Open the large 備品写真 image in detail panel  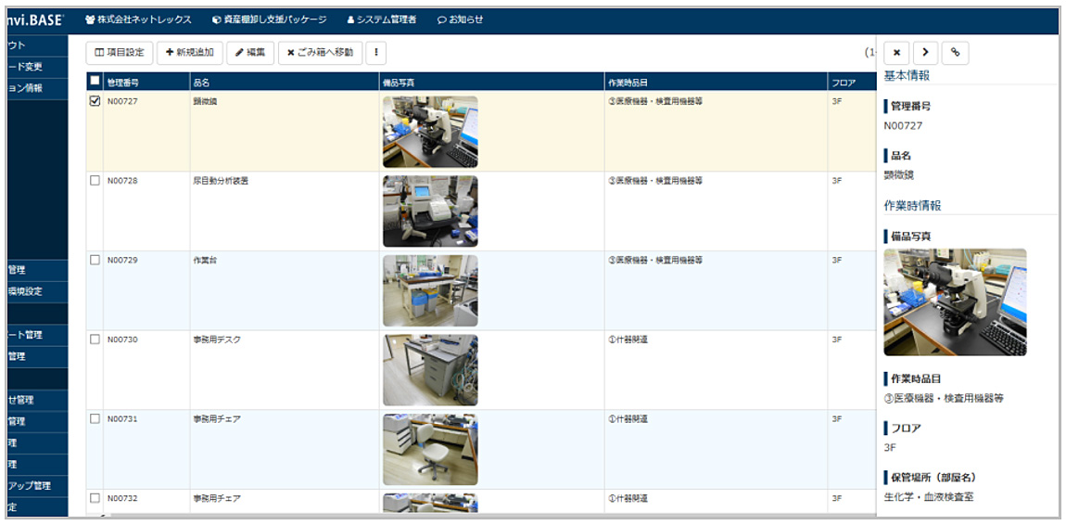click(x=955, y=302)
